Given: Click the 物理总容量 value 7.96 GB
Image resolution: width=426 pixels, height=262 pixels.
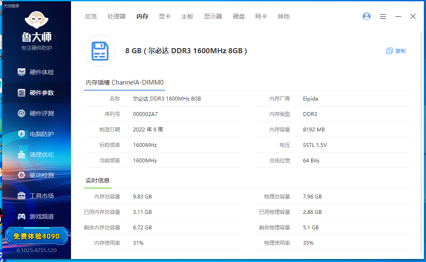Looking at the screenshot, I should coord(312,197).
